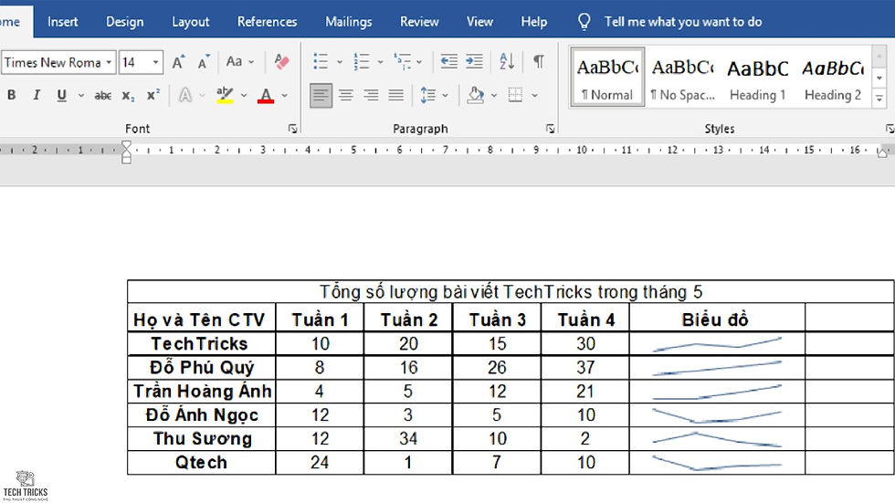
Task: Open the Layout tab
Action: [x=191, y=22]
